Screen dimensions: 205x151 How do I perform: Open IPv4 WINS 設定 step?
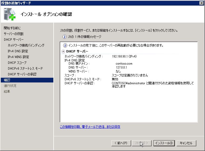point(18,57)
